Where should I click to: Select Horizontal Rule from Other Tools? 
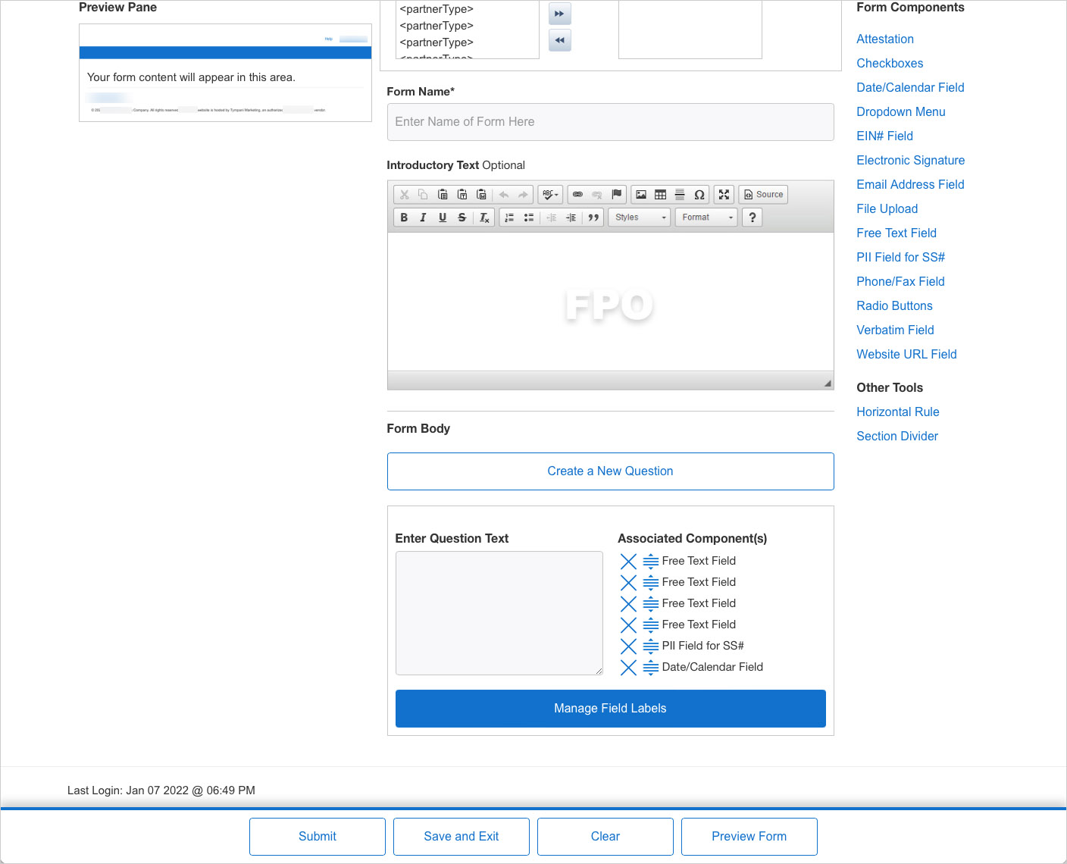(x=897, y=412)
